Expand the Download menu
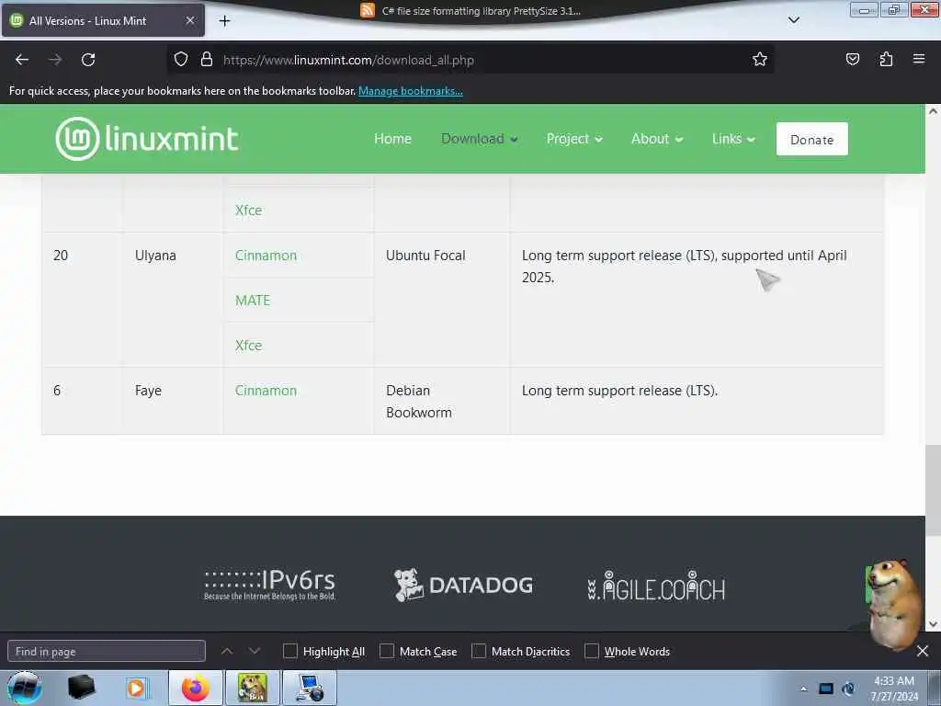Image resolution: width=941 pixels, height=706 pixels. pyautogui.click(x=479, y=139)
